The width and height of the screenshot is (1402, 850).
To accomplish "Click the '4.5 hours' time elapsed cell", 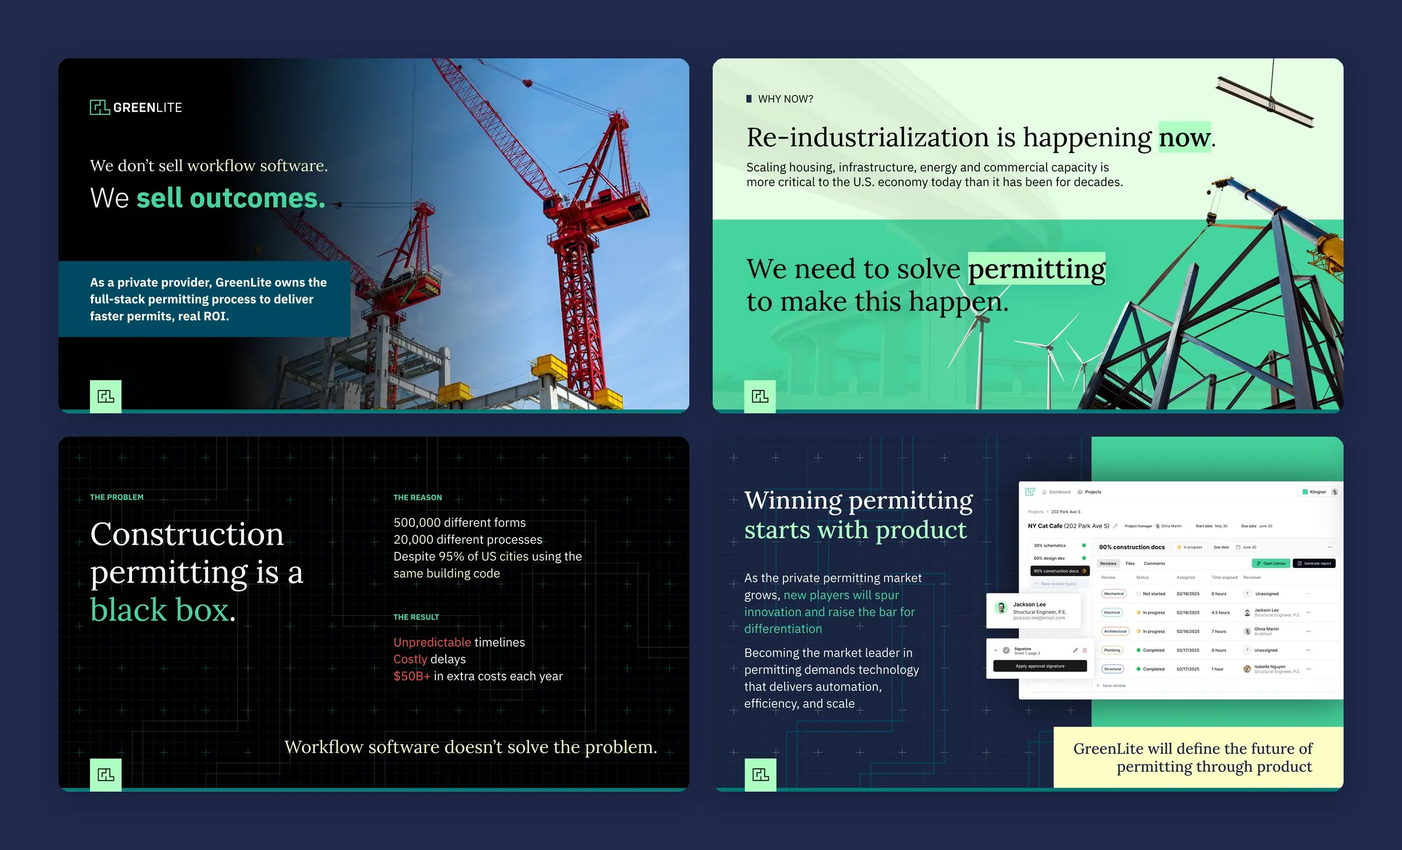I will pyautogui.click(x=1220, y=612).
